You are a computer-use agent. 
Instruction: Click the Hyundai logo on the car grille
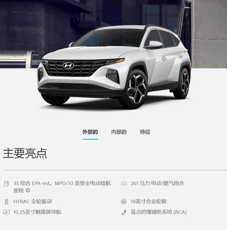[68, 65]
